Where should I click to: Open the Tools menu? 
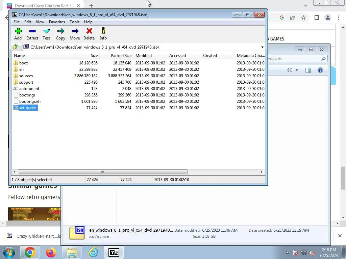[x=74, y=22]
